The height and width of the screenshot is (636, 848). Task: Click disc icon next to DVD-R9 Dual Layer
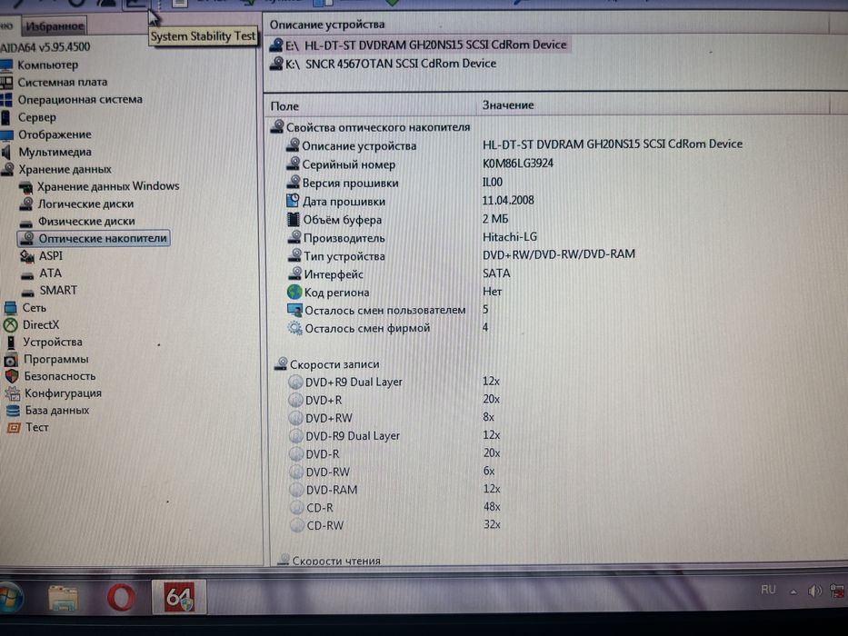295,436
